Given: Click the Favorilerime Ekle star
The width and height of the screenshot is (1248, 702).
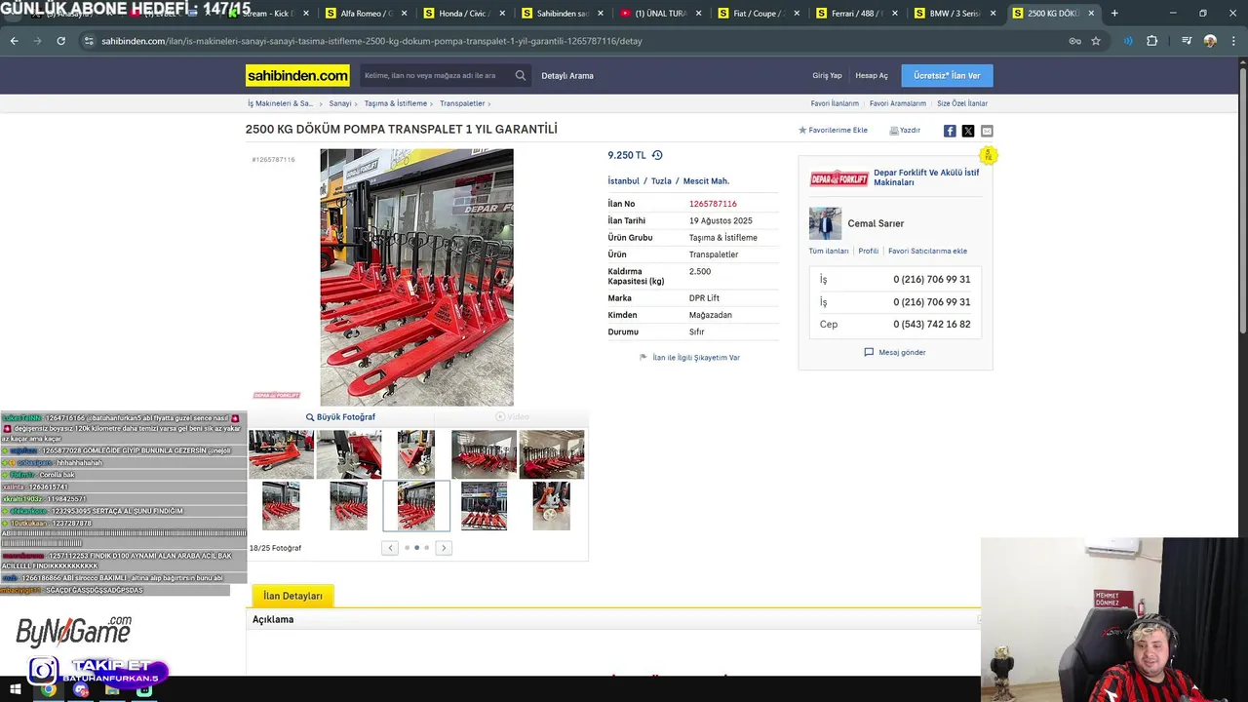Looking at the screenshot, I should point(803,130).
